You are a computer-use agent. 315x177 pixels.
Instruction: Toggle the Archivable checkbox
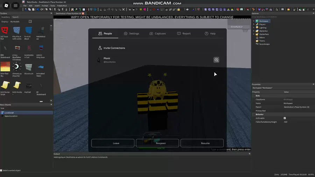285,118
